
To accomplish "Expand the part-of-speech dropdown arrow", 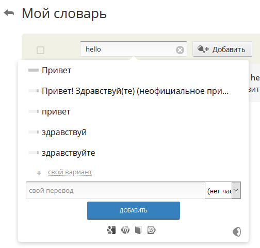I will click(x=236, y=190).
